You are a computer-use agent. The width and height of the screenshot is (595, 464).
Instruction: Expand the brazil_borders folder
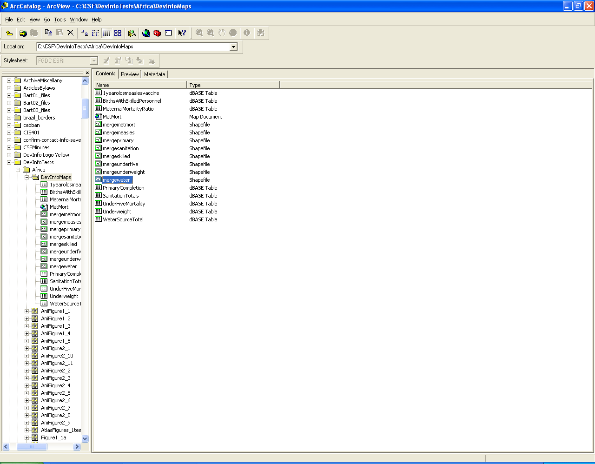9,118
